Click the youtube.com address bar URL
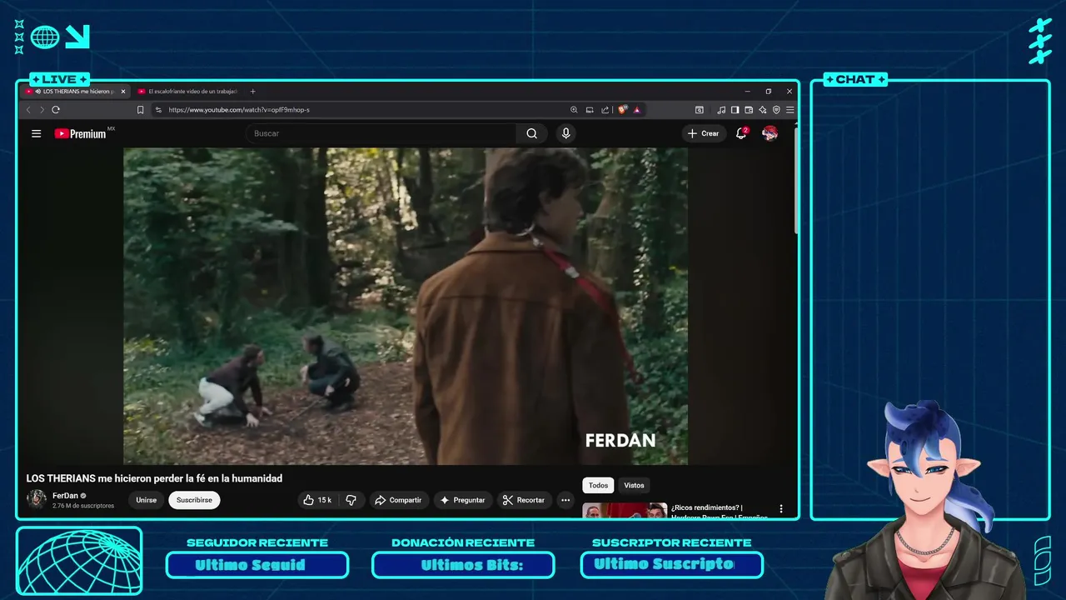 [x=239, y=109]
